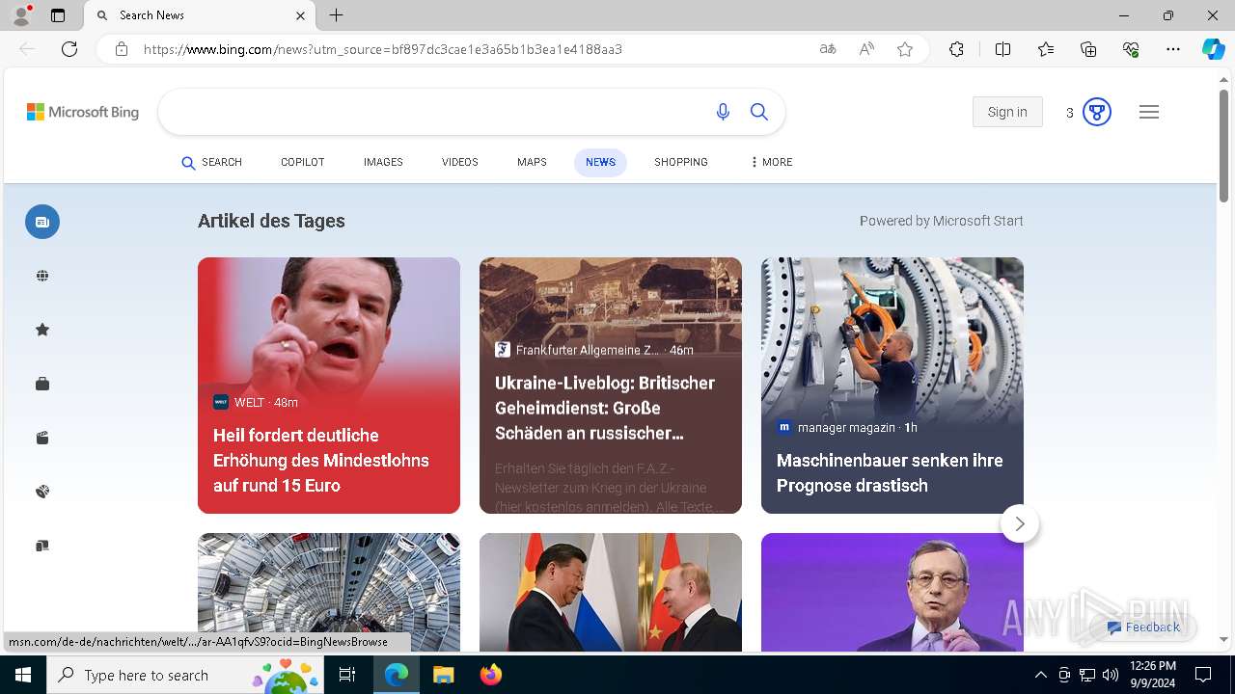Go back with browser back arrow
The width and height of the screenshot is (1235, 694).
(x=27, y=49)
